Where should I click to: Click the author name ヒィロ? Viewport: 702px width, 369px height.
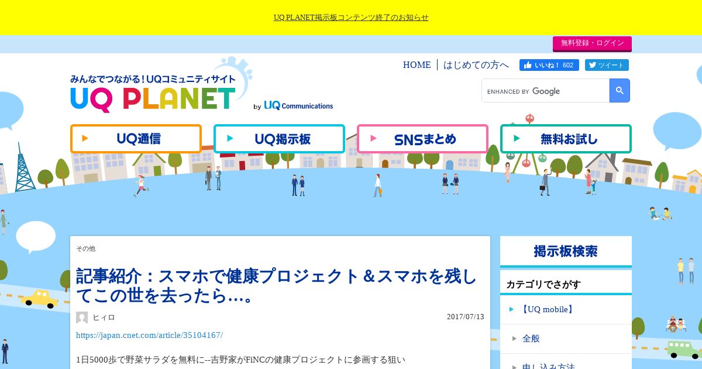click(104, 317)
